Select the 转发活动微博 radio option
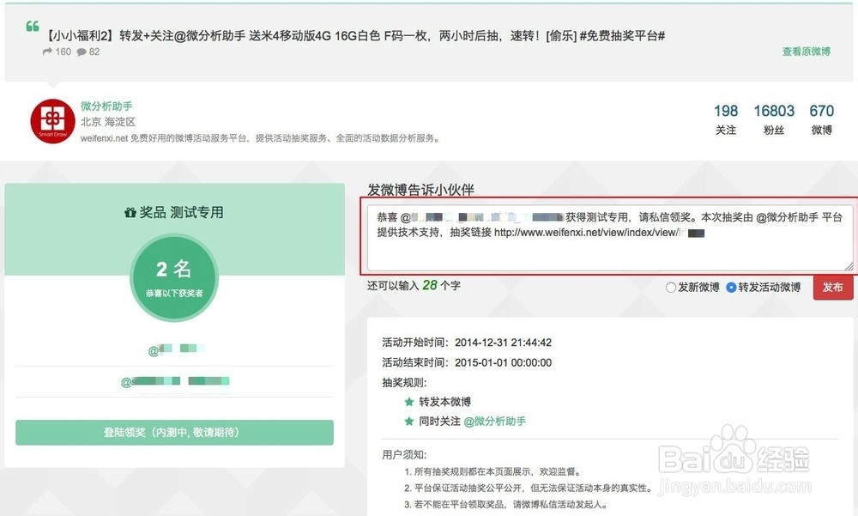The image size is (858, 516). point(731,287)
